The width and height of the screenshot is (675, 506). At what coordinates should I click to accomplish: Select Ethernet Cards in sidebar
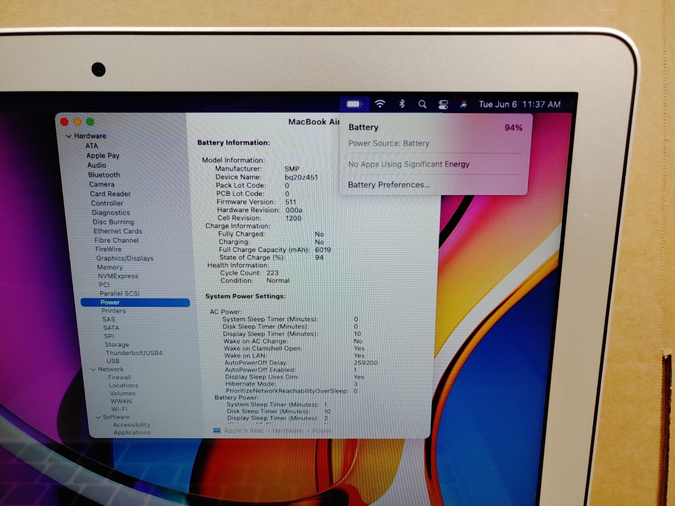[x=118, y=231]
